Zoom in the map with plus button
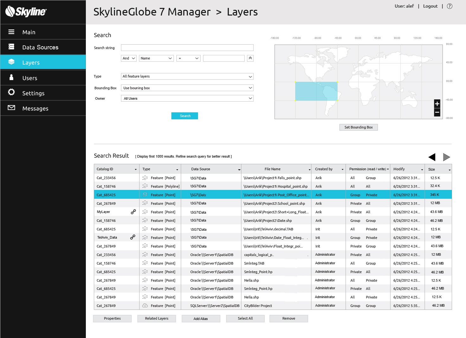466x338 pixels. pyautogui.click(x=437, y=103)
